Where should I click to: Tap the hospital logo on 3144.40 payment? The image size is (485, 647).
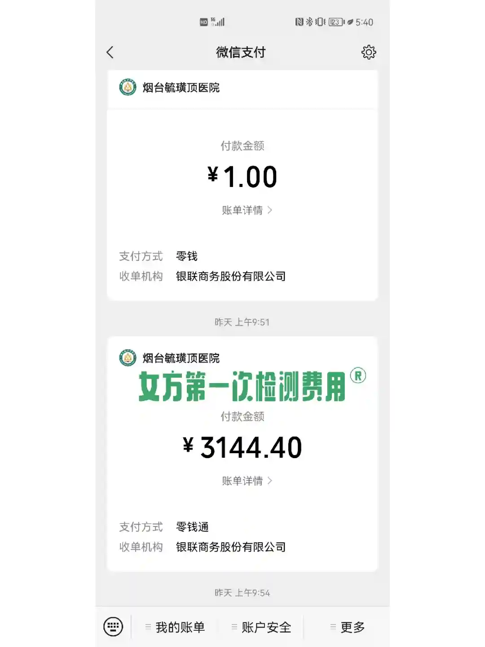(x=128, y=358)
